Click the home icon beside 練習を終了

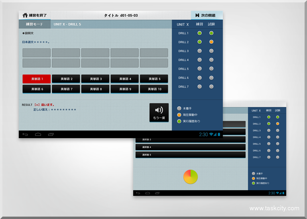(x=25, y=15)
